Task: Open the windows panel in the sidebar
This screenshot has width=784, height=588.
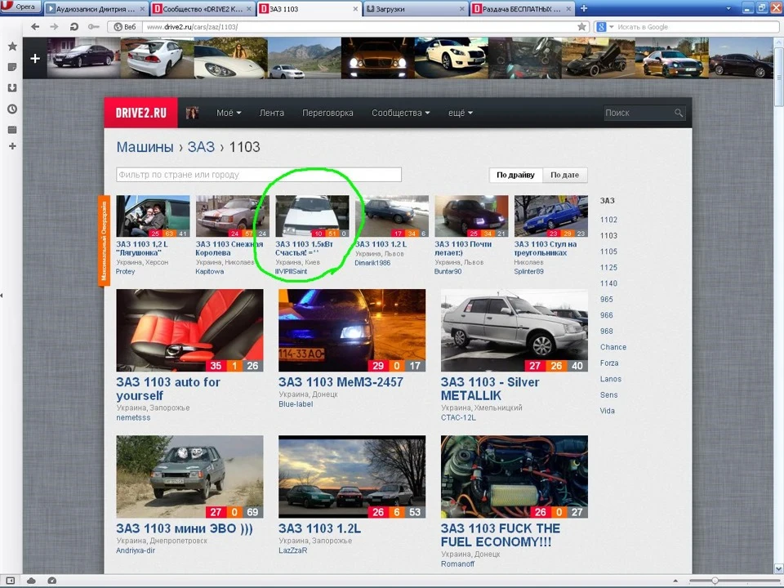Action: [12, 130]
